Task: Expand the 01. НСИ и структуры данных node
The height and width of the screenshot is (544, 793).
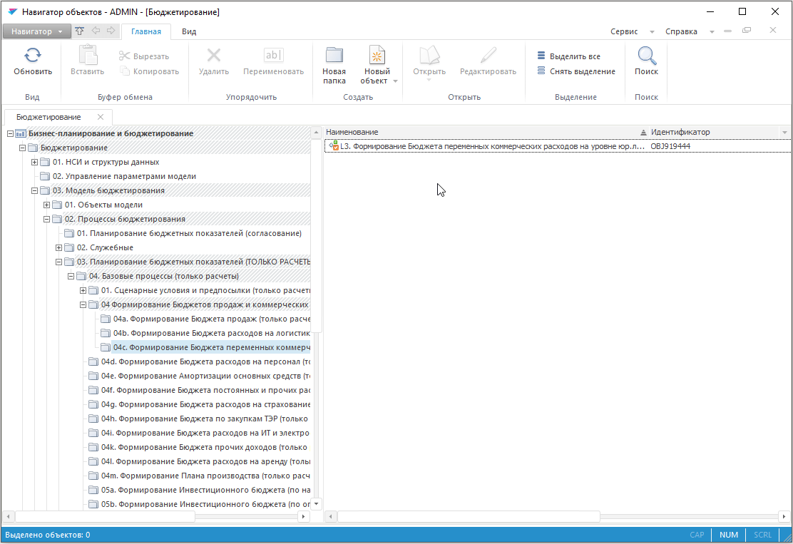Action: click(x=34, y=162)
